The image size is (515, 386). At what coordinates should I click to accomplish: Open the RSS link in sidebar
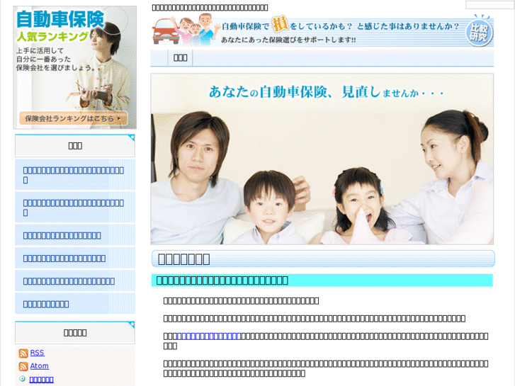pyautogui.click(x=37, y=353)
